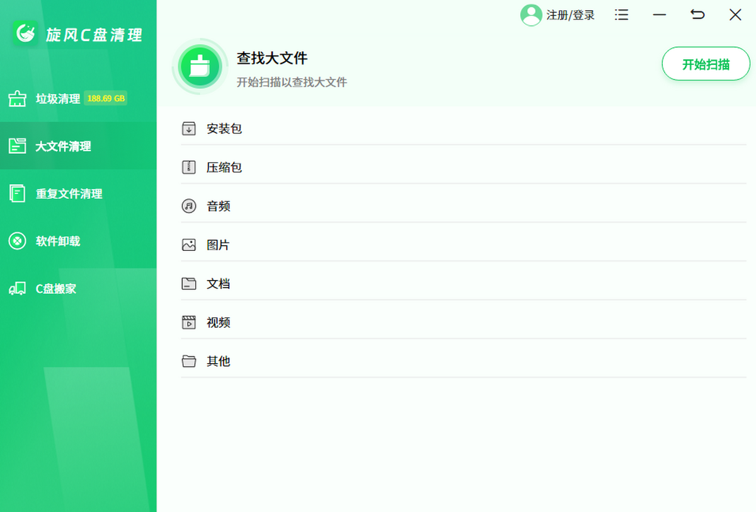Select the 安装包 category label
Image resolution: width=756 pixels, height=512 pixels.
pos(224,129)
